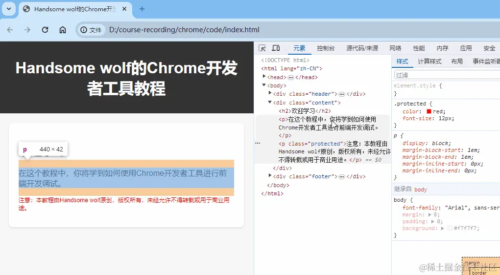Open the 源代码/来源 Sources tab
Screen dimensions: 500x275
coord(362,48)
